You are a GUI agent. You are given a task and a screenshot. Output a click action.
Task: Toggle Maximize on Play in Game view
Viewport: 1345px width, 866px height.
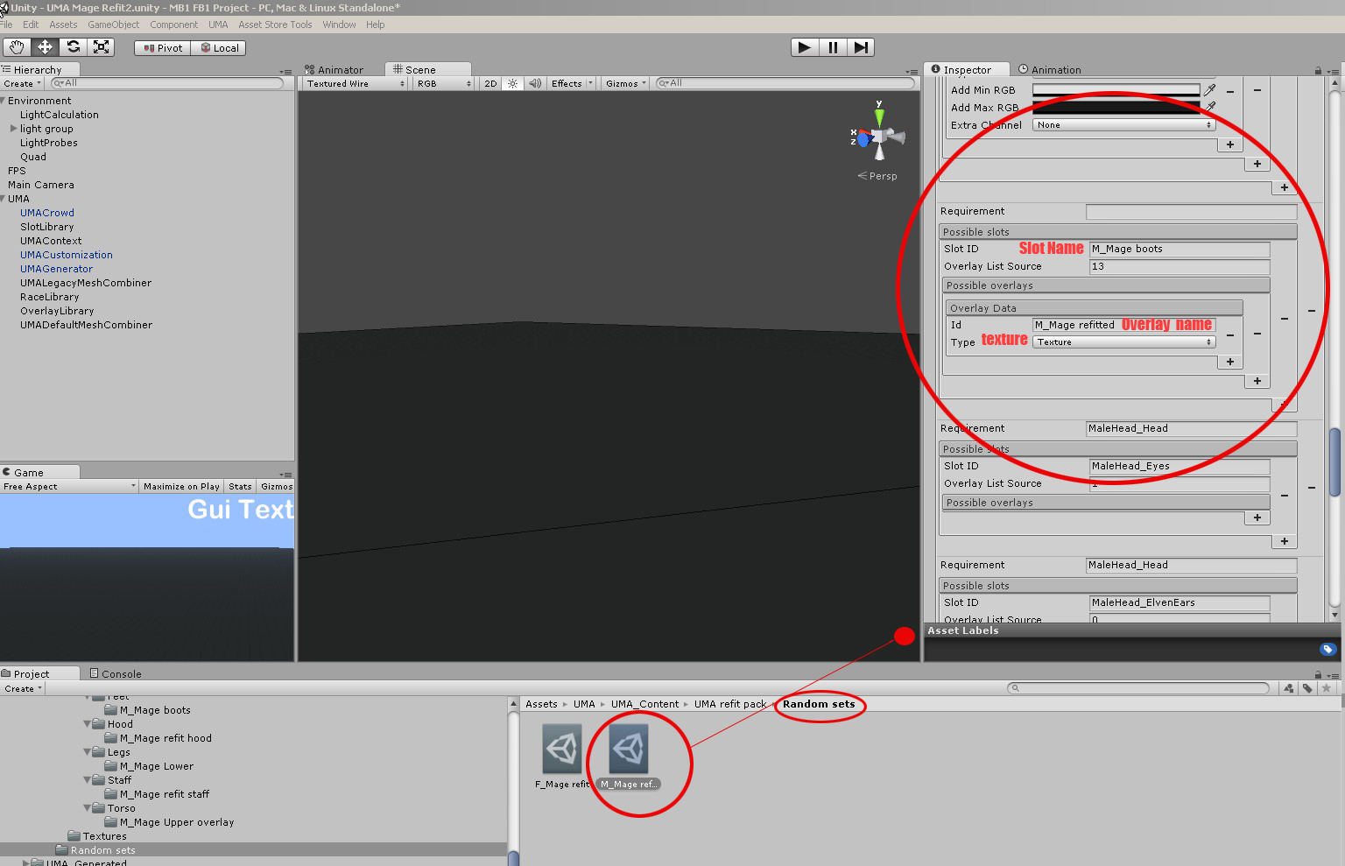(181, 487)
